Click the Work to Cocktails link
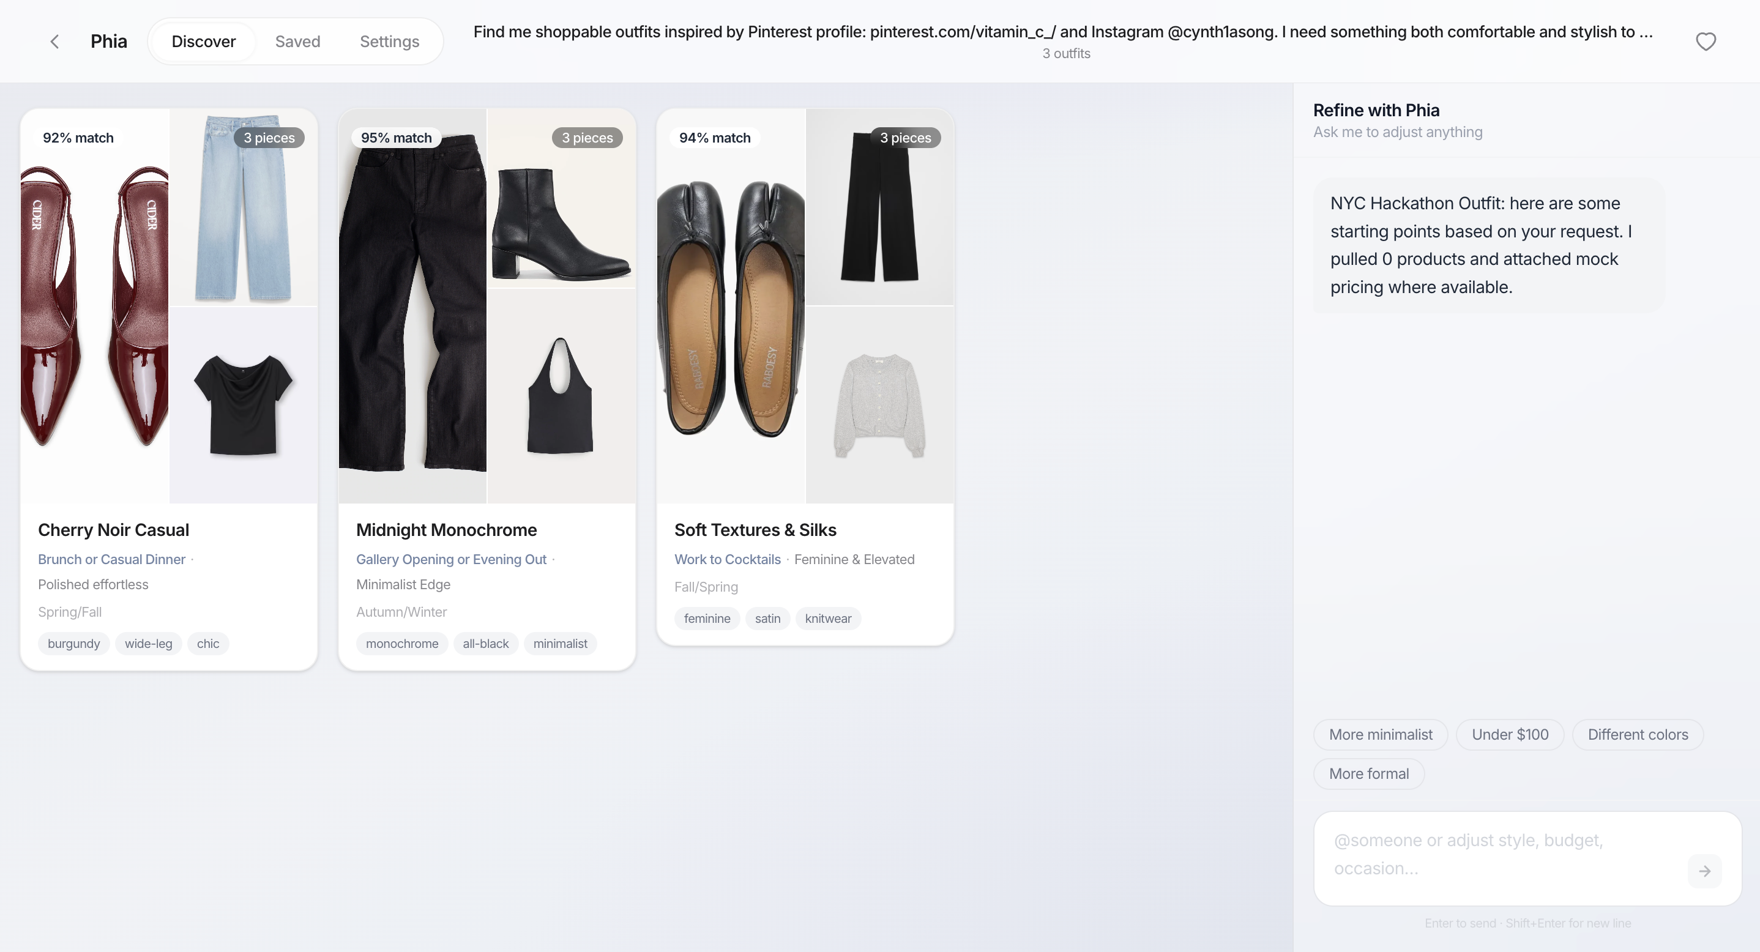Screen dimensions: 1760x952 coord(727,559)
